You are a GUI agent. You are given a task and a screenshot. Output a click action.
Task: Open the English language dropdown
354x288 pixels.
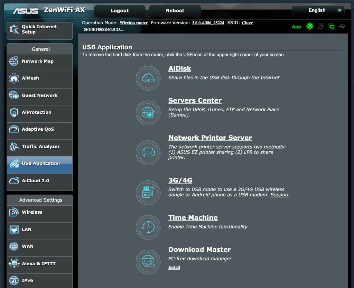[x=318, y=10]
